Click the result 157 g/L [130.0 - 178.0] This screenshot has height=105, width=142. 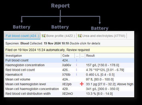[103, 65]
